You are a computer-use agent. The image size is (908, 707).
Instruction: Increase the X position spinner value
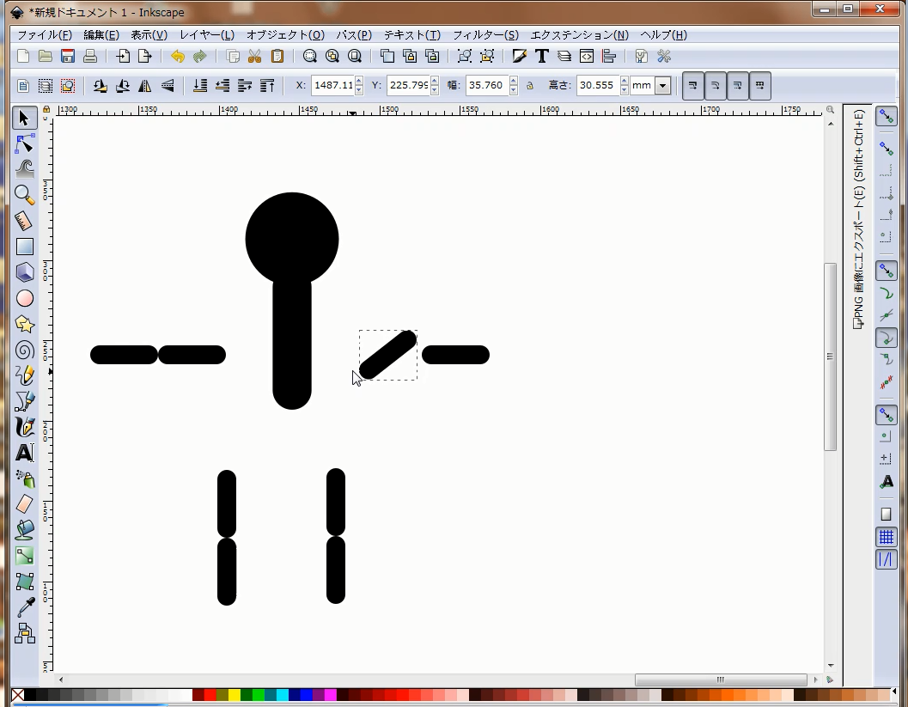359,82
